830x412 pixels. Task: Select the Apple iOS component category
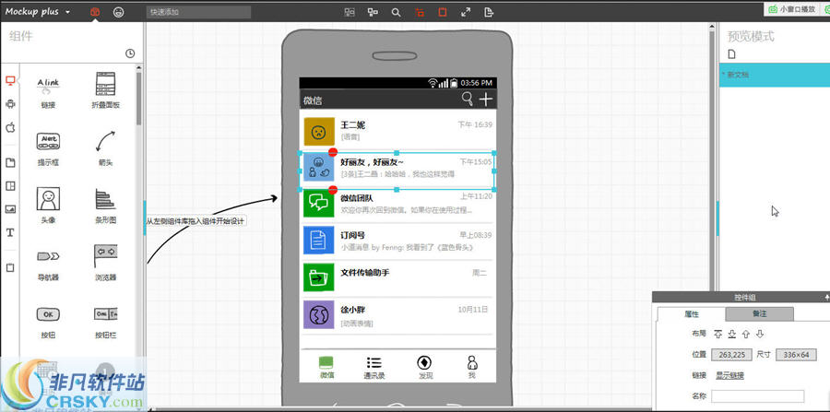pyautogui.click(x=10, y=127)
